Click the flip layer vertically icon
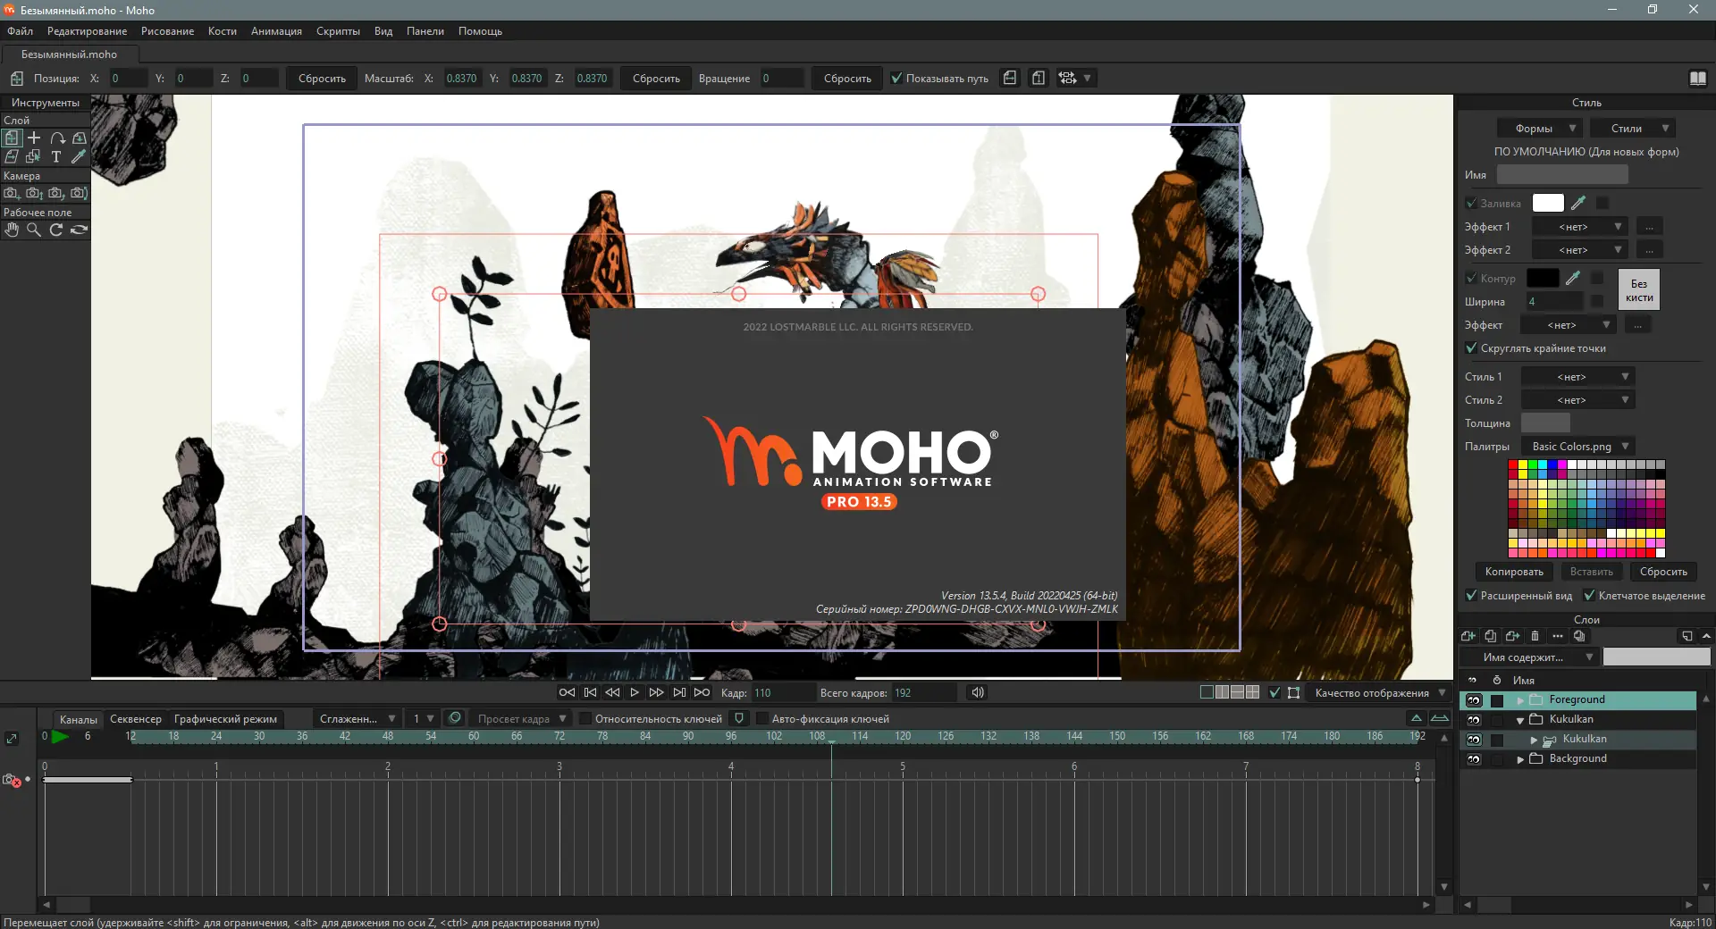 (1038, 78)
